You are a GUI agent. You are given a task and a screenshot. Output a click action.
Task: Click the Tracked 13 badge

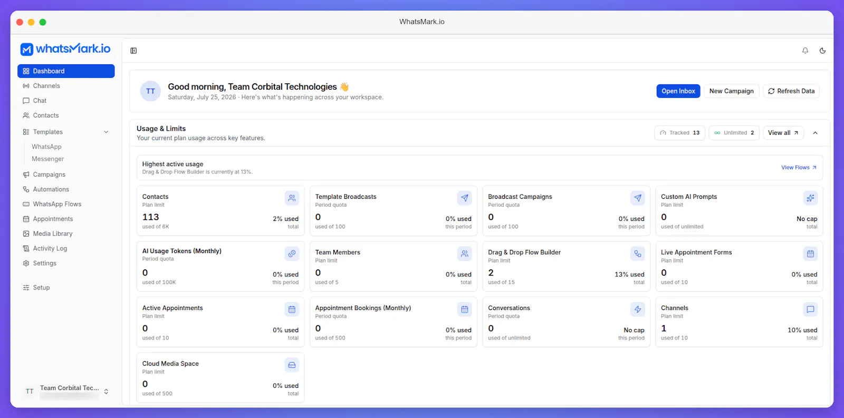click(679, 133)
